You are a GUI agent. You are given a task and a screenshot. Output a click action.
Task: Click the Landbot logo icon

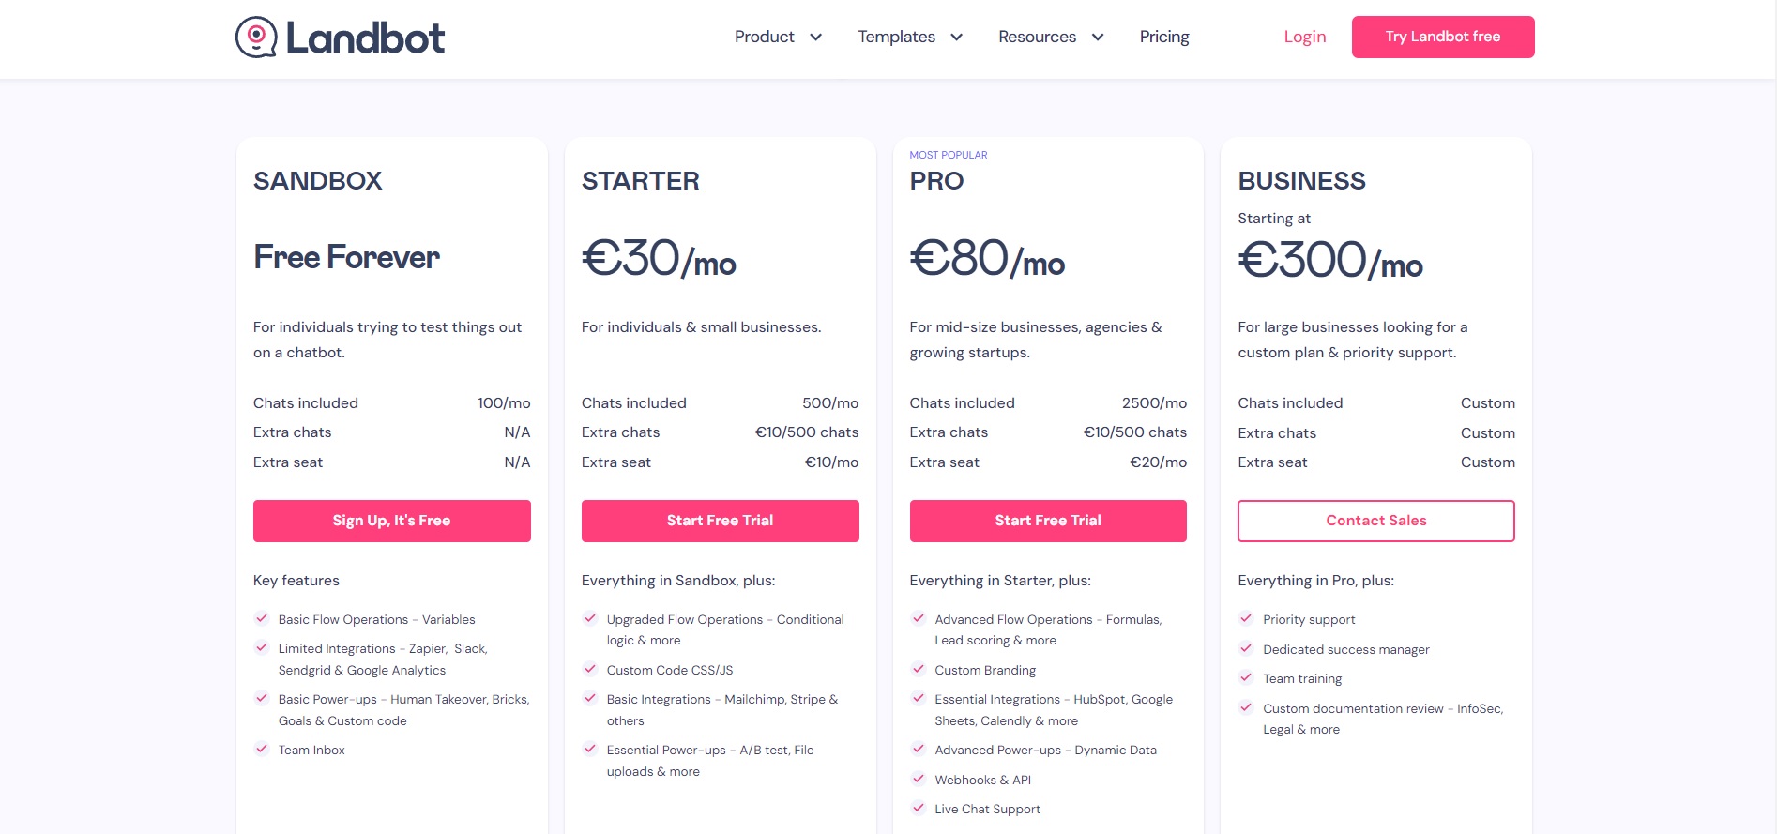pyautogui.click(x=256, y=38)
